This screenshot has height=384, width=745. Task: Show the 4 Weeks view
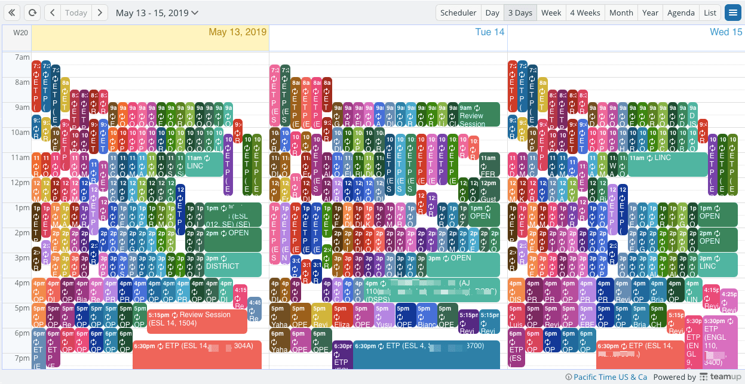tap(585, 13)
